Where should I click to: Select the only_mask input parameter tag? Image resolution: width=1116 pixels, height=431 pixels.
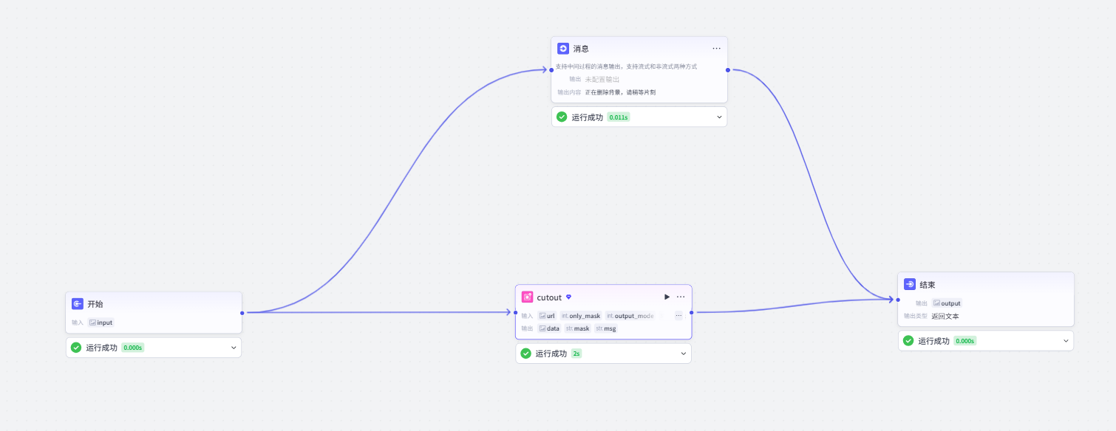(581, 316)
